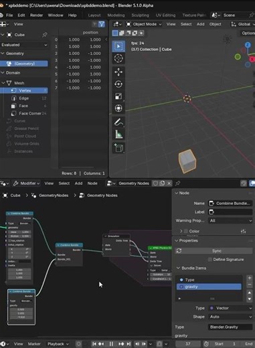Select the Select Box tool in viewport toolbar

pos(118,46)
